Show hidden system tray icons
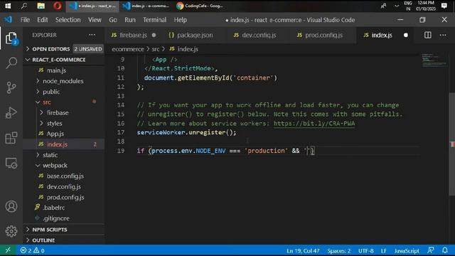Viewport: 455px width, 256px height. (x=397, y=6)
